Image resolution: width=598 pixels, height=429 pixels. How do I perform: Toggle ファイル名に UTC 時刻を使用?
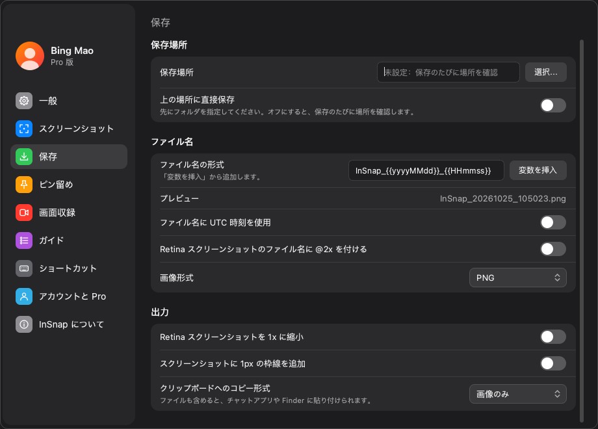(x=552, y=222)
